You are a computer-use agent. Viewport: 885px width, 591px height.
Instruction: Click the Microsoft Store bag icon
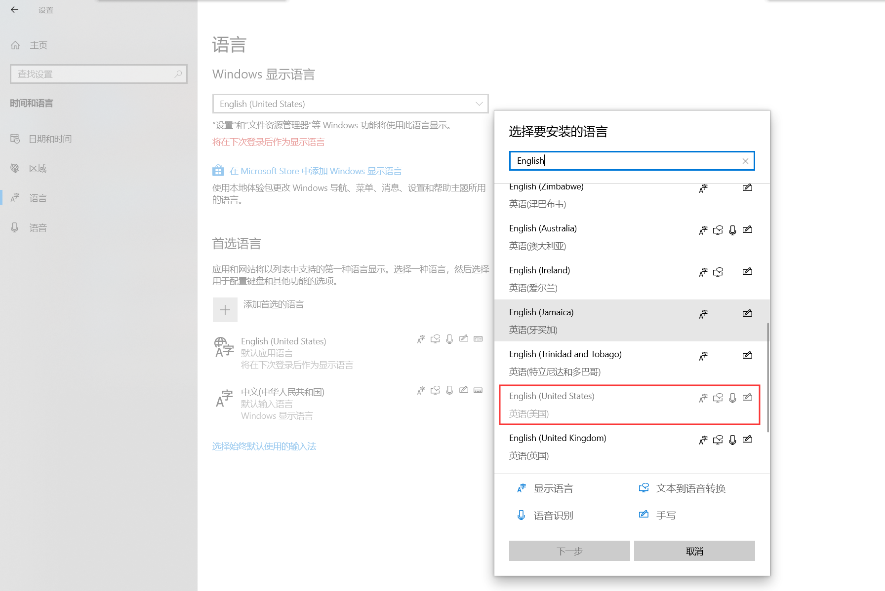(x=218, y=171)
